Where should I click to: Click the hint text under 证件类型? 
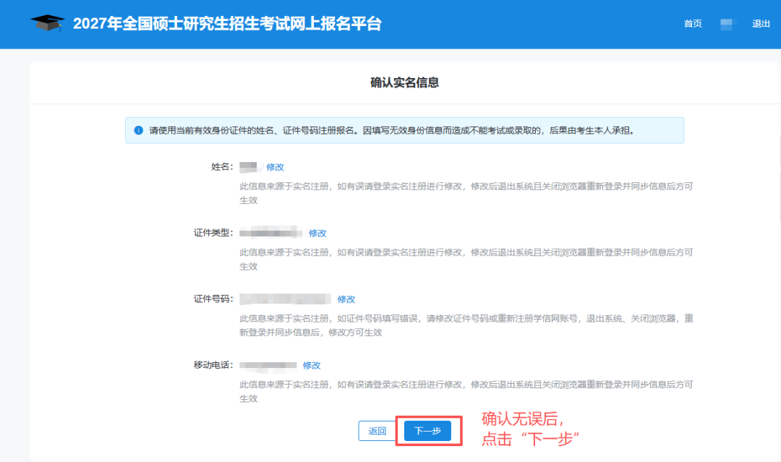[466, 260]
